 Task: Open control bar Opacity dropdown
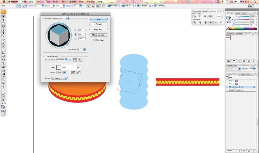click(x=81, y=6)
